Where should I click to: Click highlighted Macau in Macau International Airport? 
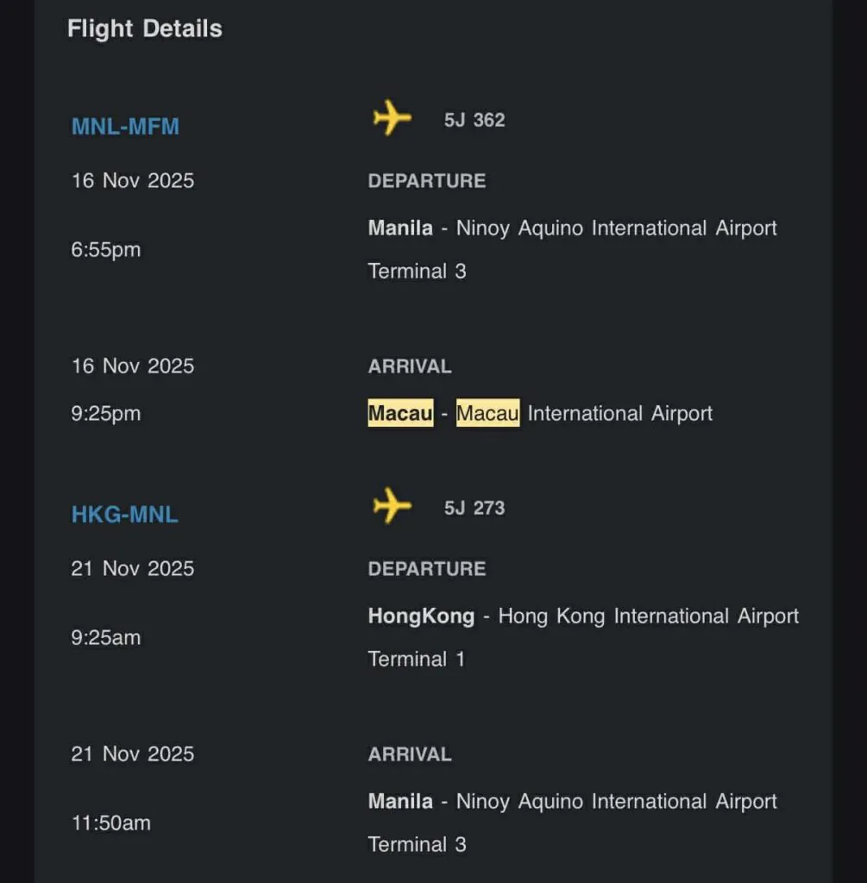[487, 413]
